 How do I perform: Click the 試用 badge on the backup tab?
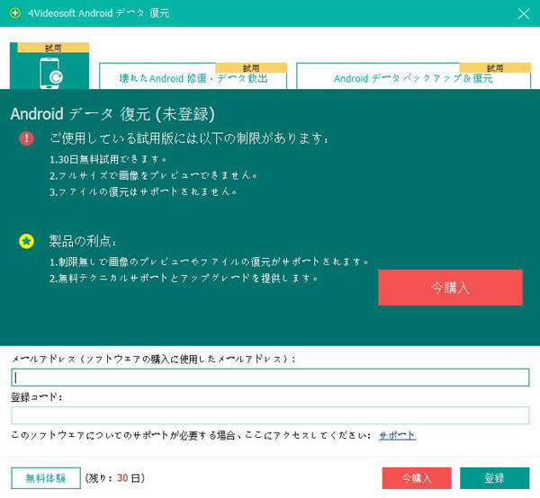495,67
